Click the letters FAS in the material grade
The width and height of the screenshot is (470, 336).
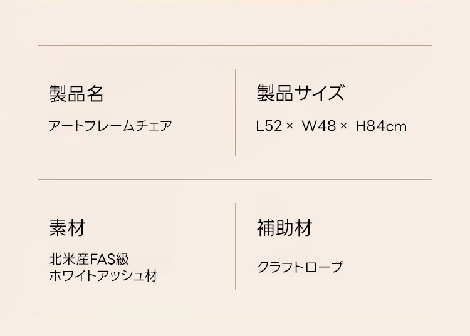(x=102, y=259)
